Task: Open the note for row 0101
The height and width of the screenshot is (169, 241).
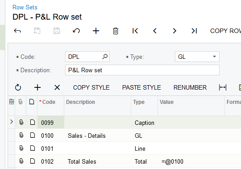Action: (x=33, y=148)
